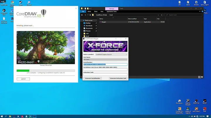This screenshot has height=118, width=211.
Task: Cancel the CorelDRAW installation
Action: coord(23,79)
